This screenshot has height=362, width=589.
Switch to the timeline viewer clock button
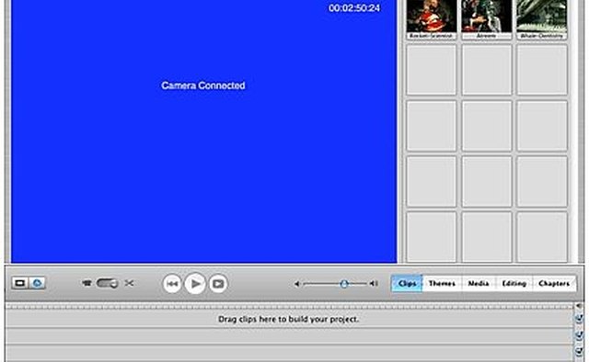[37, 283]
